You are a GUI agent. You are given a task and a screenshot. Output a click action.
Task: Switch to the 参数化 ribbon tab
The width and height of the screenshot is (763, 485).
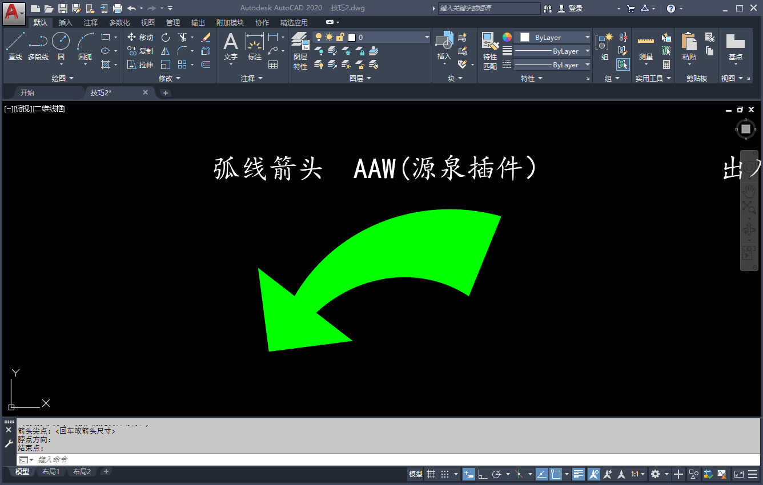pyautogui.click(x=119, y=22)
